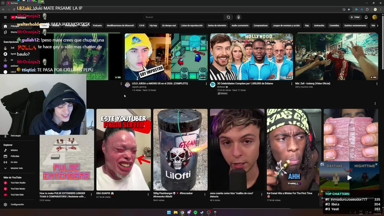The width and height of the screenshot is (384, 216).
Task: Click the Crear button
Action: (x=355, y=17)
